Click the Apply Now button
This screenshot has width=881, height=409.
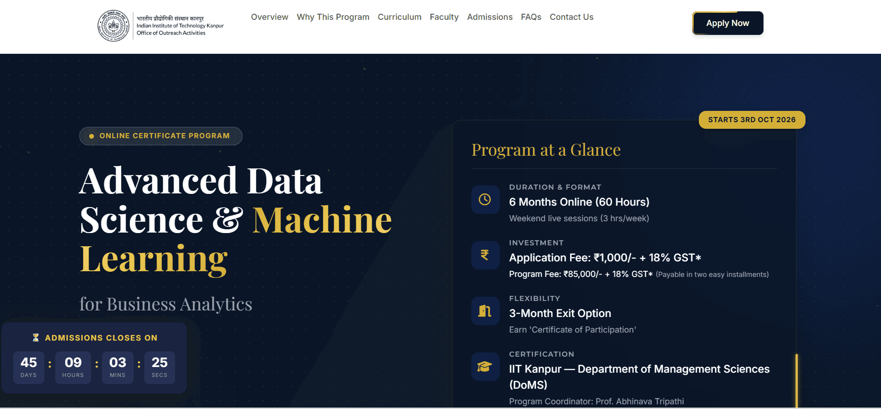tap(728, 23)
